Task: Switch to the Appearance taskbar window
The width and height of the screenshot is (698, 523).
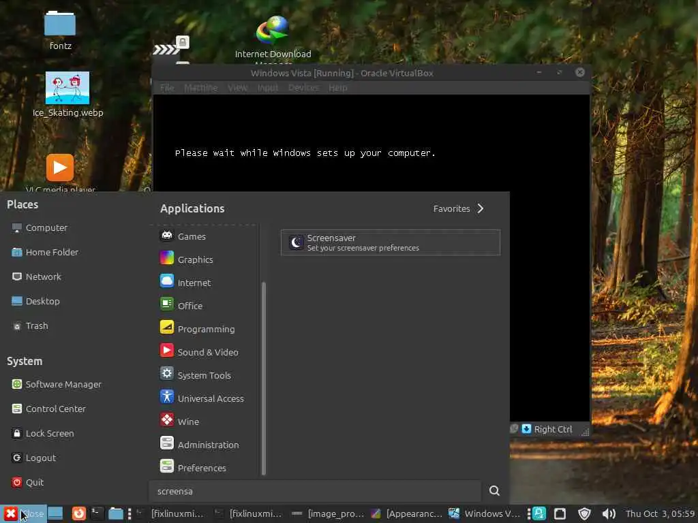Action: tap(406, 513)
